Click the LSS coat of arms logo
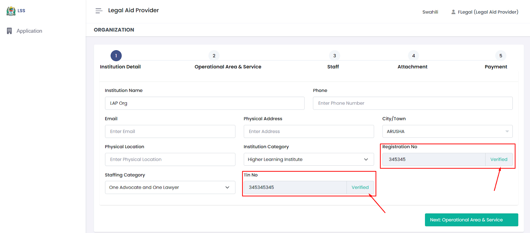Image resolution: width=530 pixels, height=233 pixels. coord(11,11)
